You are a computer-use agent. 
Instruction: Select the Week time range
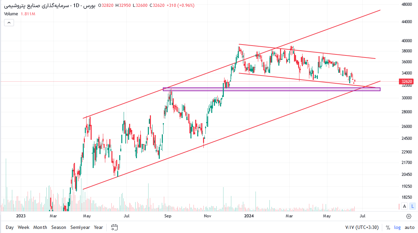[x=24, y=227]
